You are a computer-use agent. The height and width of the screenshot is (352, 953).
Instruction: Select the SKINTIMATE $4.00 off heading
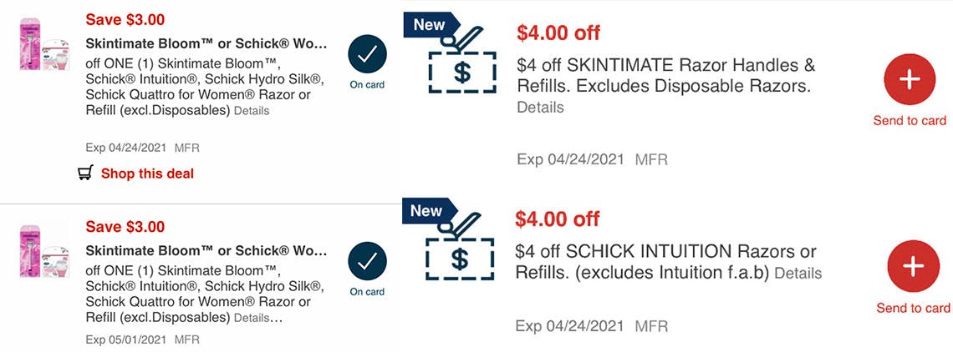pos(558,33)
